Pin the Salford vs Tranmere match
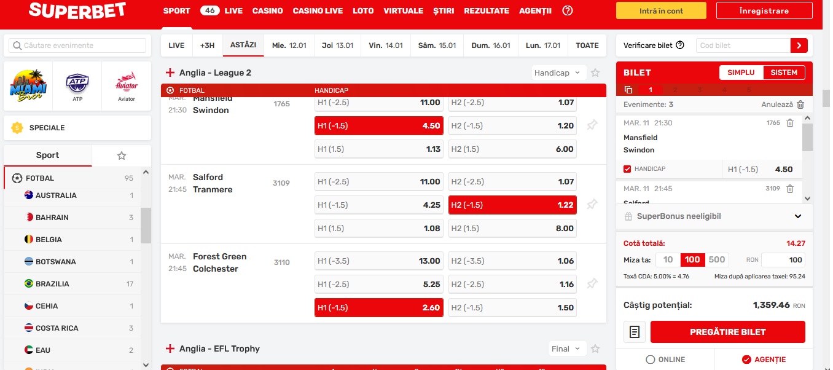The image size is (833, 370). click(592, 205)
